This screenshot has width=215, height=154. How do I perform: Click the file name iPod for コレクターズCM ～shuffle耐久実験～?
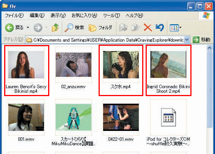point(168,142)
